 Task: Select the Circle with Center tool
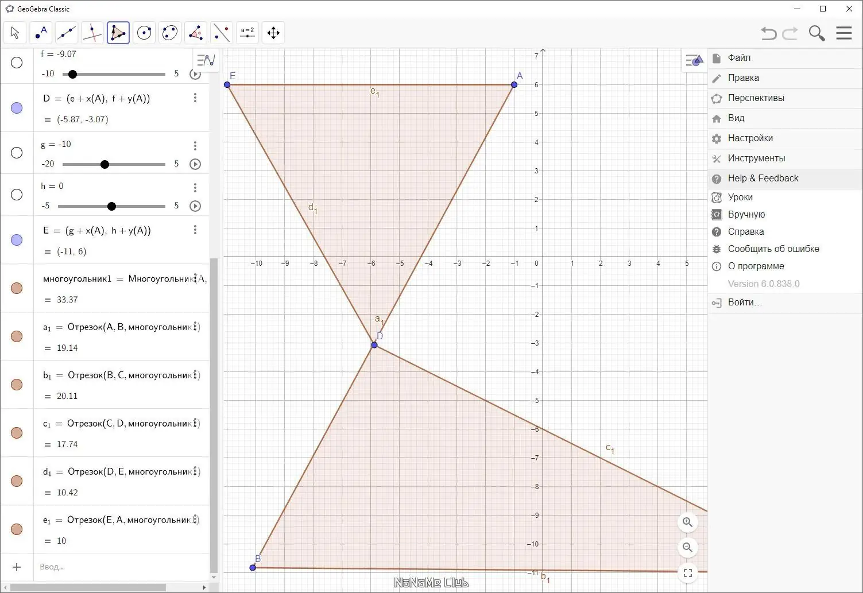pyautogui.click(x=144, y=33)
